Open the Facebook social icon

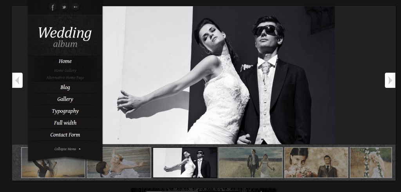pyautogui.click(x=53, y=7)
